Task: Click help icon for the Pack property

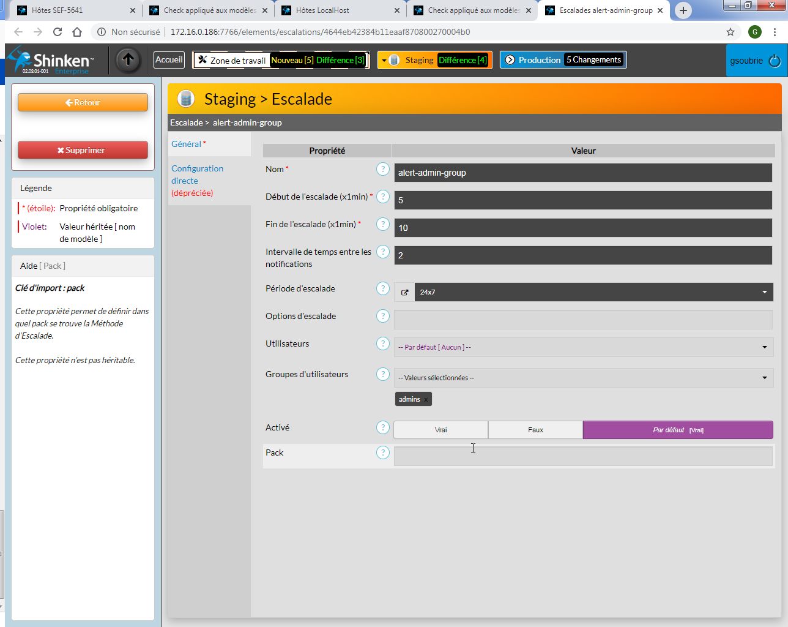Action: 383,452
